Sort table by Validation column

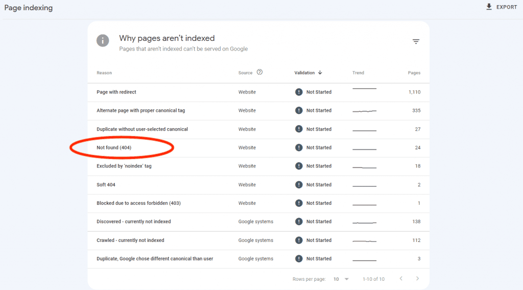304,73
